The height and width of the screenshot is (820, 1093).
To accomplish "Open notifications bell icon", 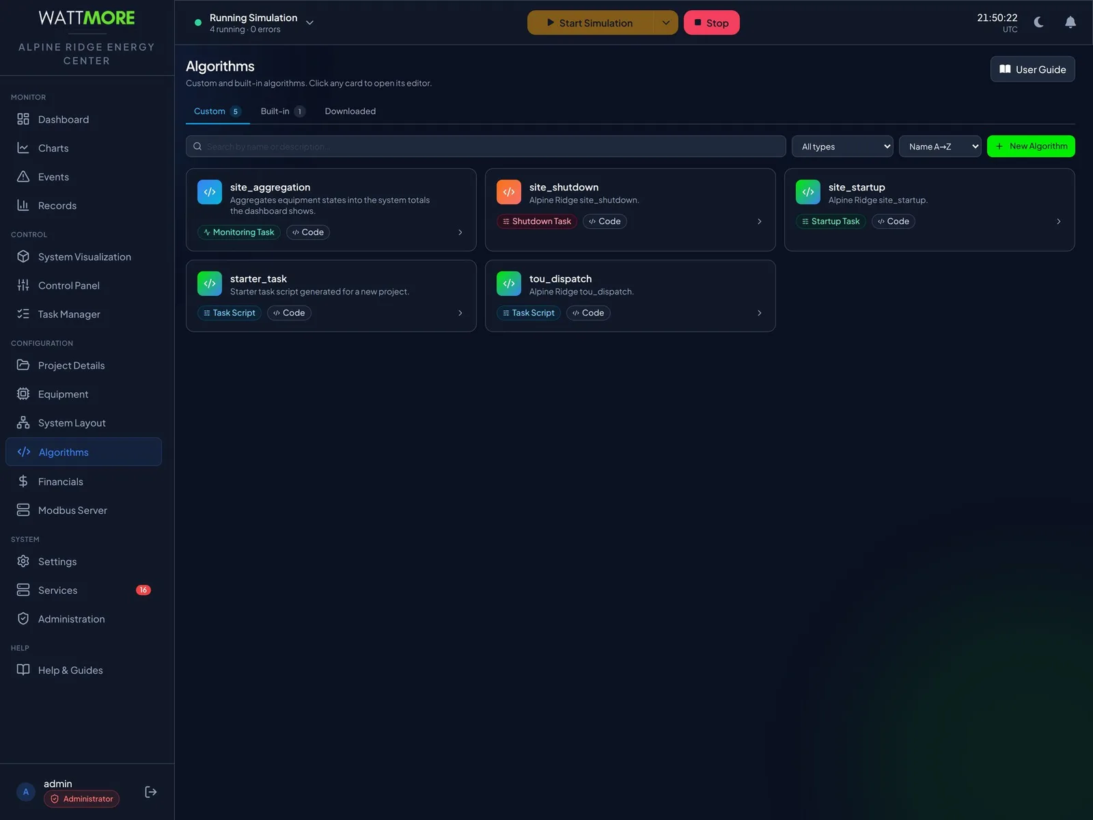I will (1070, 23).
